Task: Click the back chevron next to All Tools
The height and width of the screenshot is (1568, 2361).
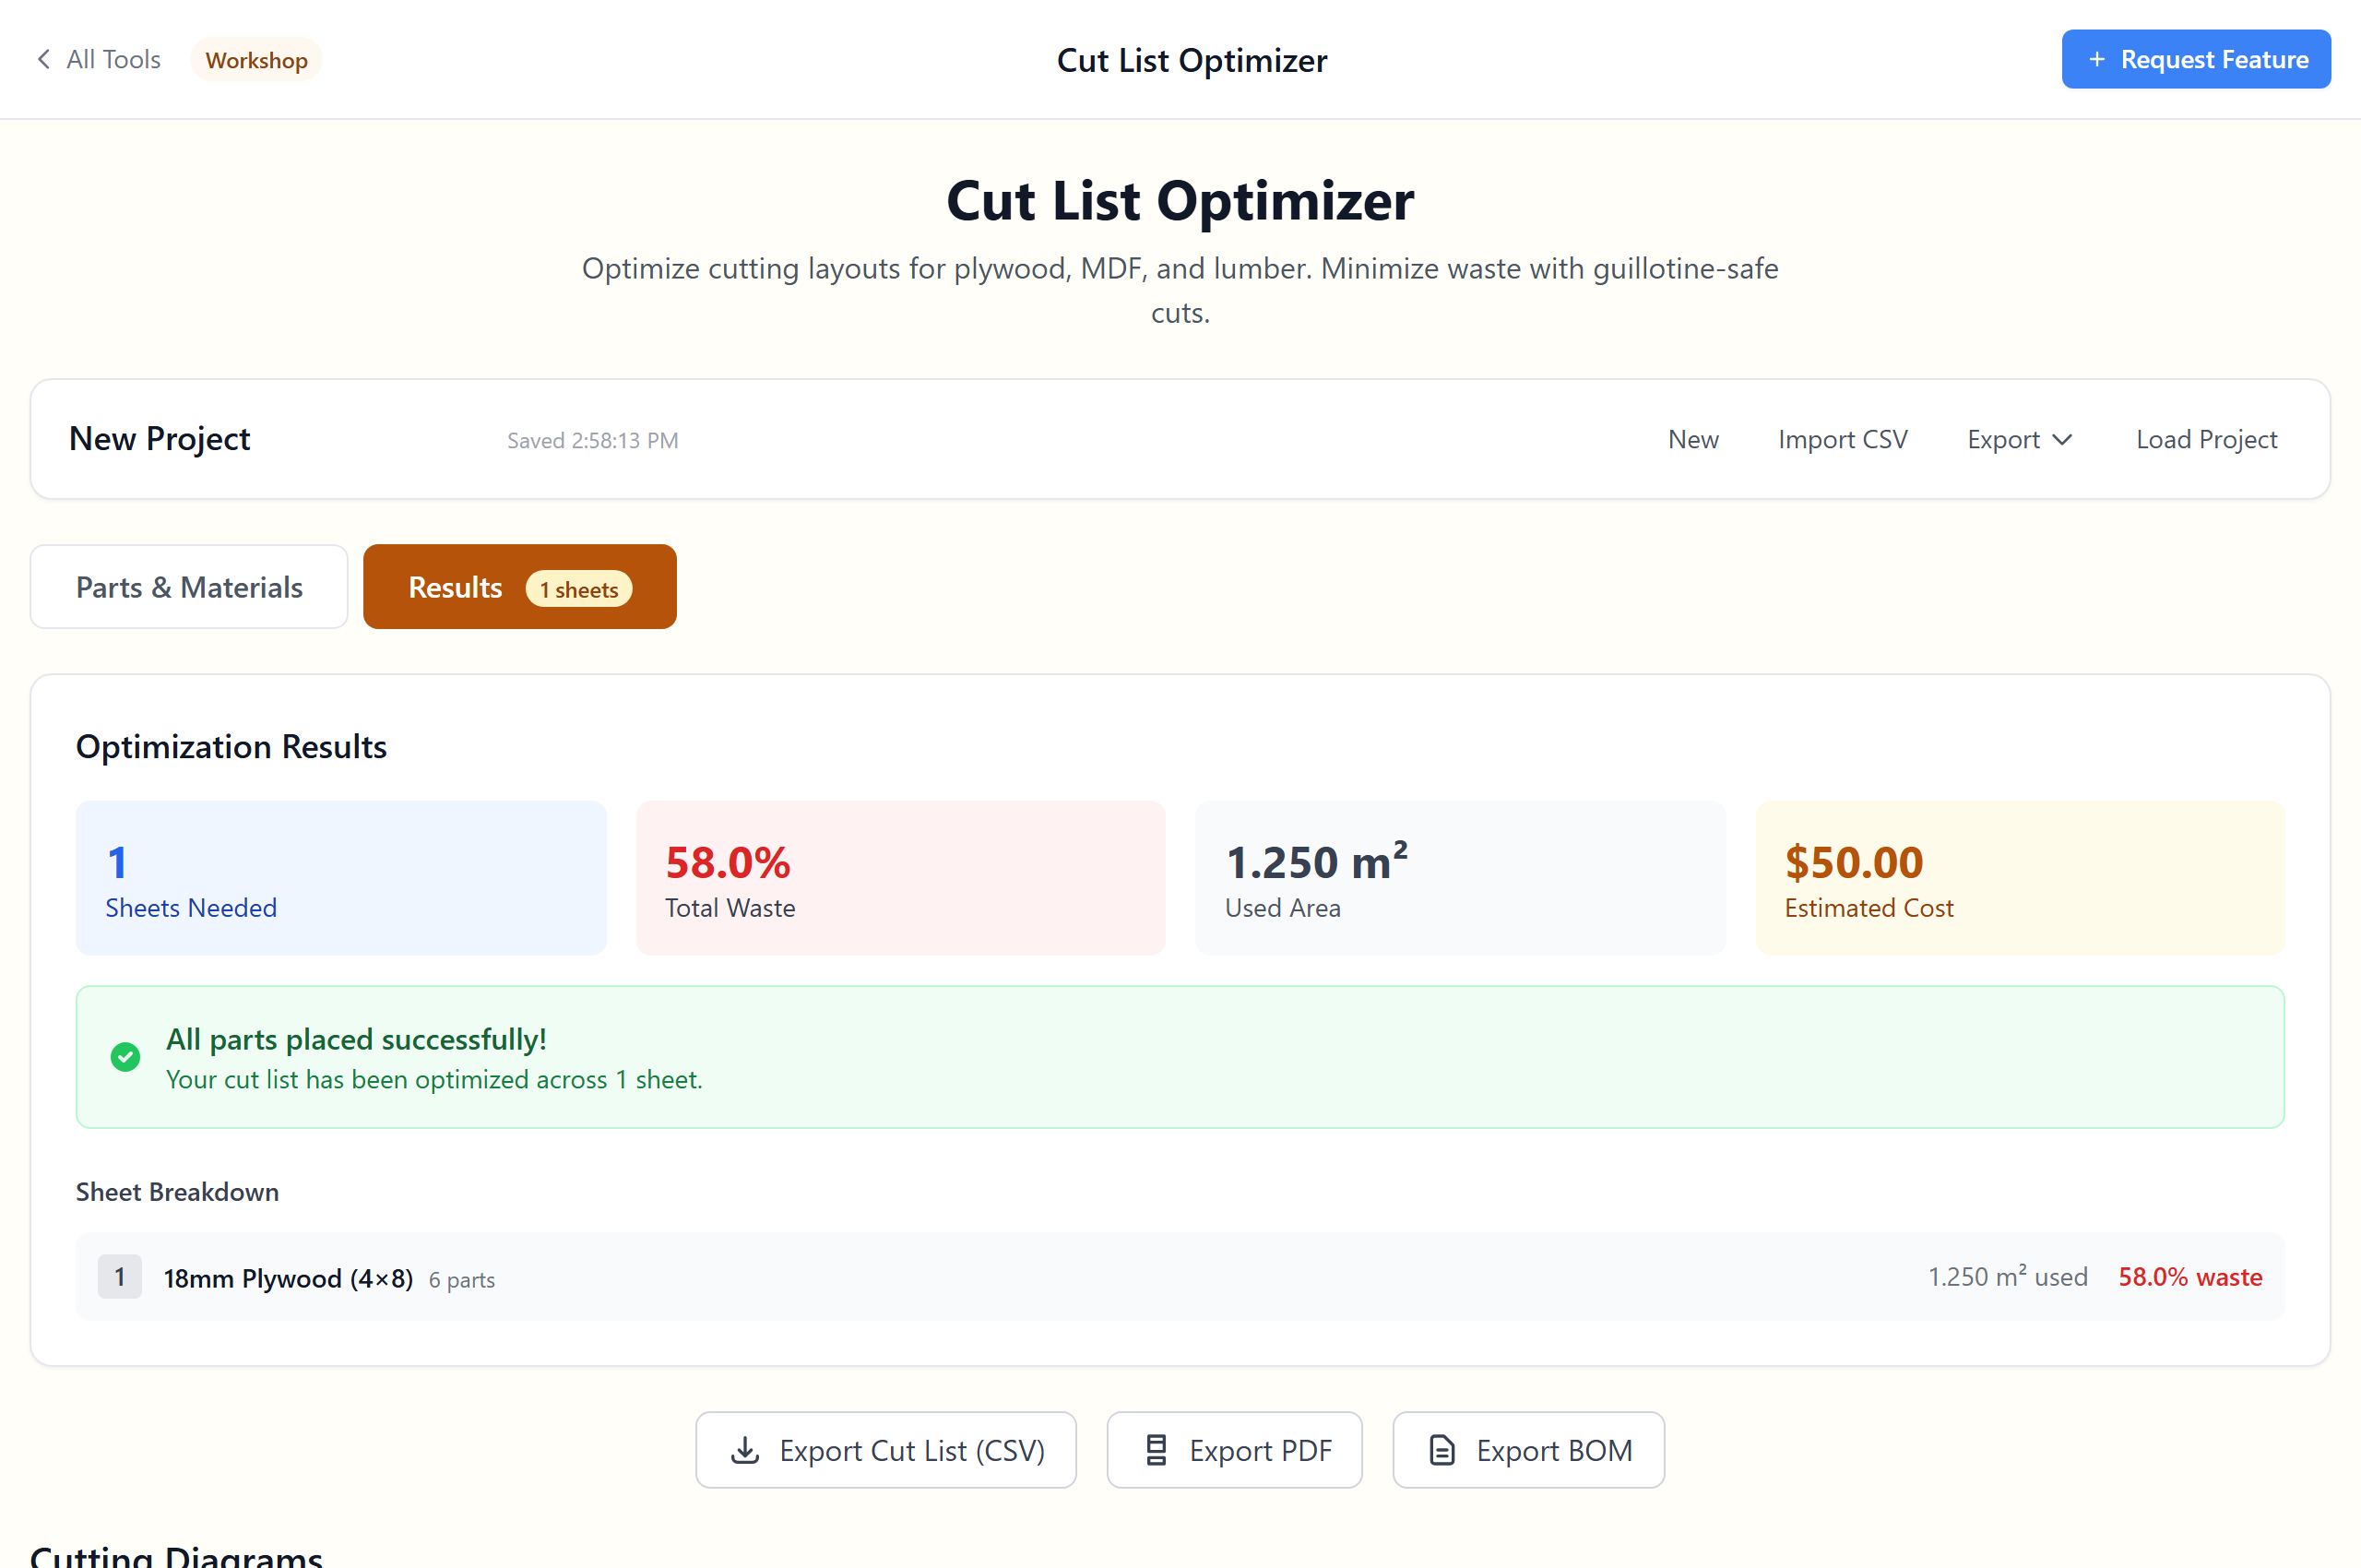Action: tap(44, 59)
